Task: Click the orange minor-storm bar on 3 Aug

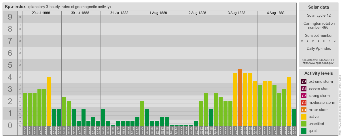Action: [240, 97]
